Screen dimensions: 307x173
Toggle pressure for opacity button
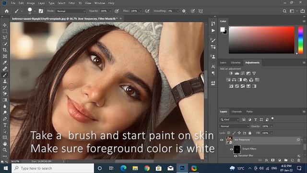(x=117, y=11)
